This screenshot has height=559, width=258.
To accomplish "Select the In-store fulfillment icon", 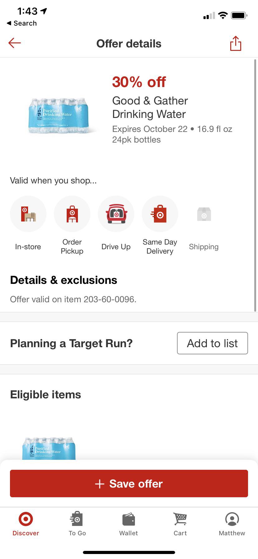I will (28, 214).
